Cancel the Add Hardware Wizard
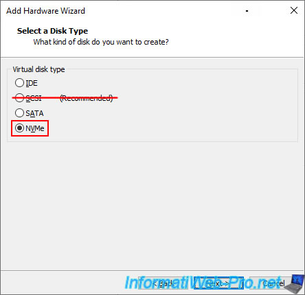 click(274, 283)
